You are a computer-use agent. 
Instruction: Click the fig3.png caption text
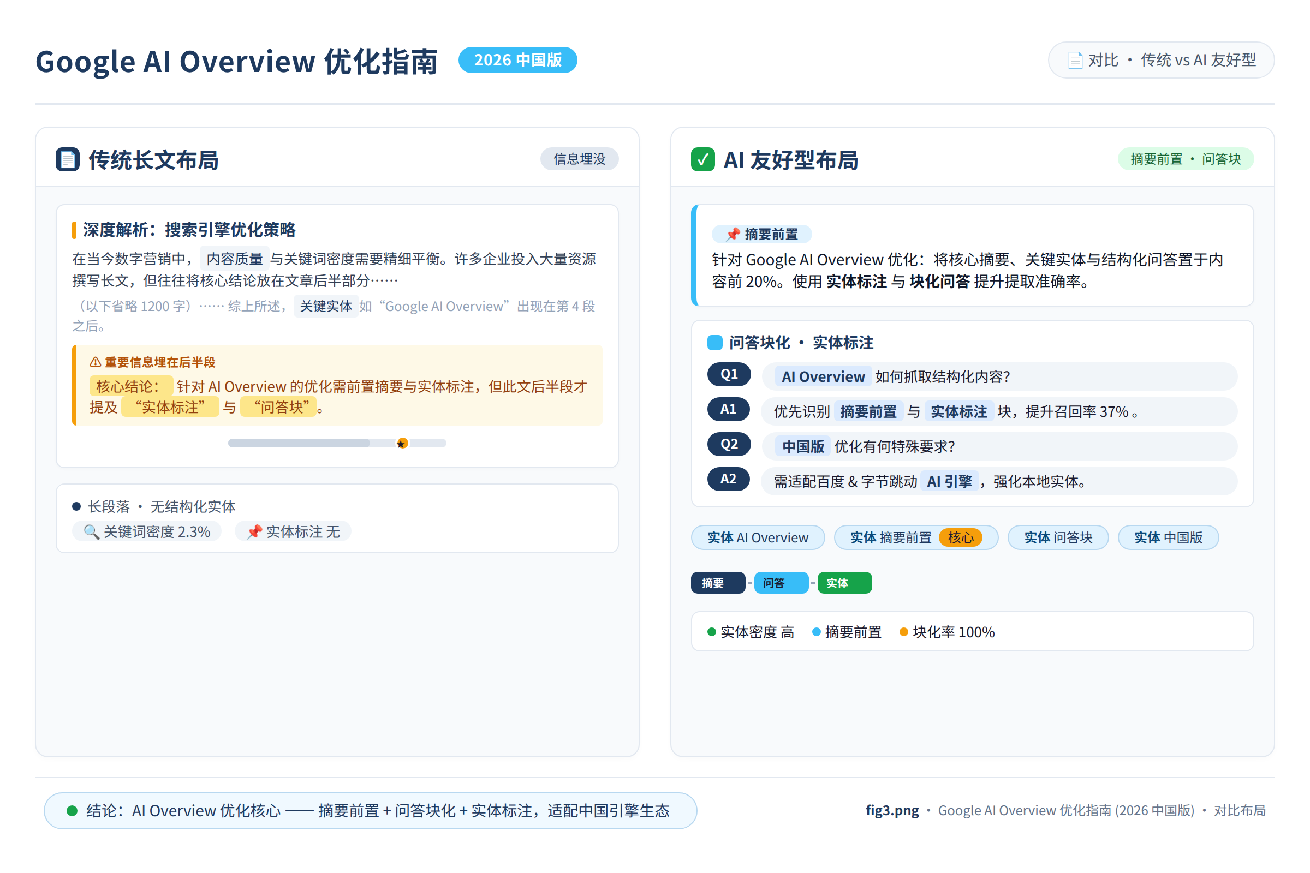(892, 811)
